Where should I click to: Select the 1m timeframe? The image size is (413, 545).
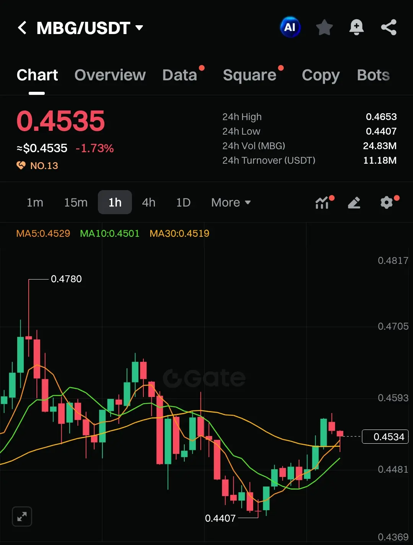point(35,202)
